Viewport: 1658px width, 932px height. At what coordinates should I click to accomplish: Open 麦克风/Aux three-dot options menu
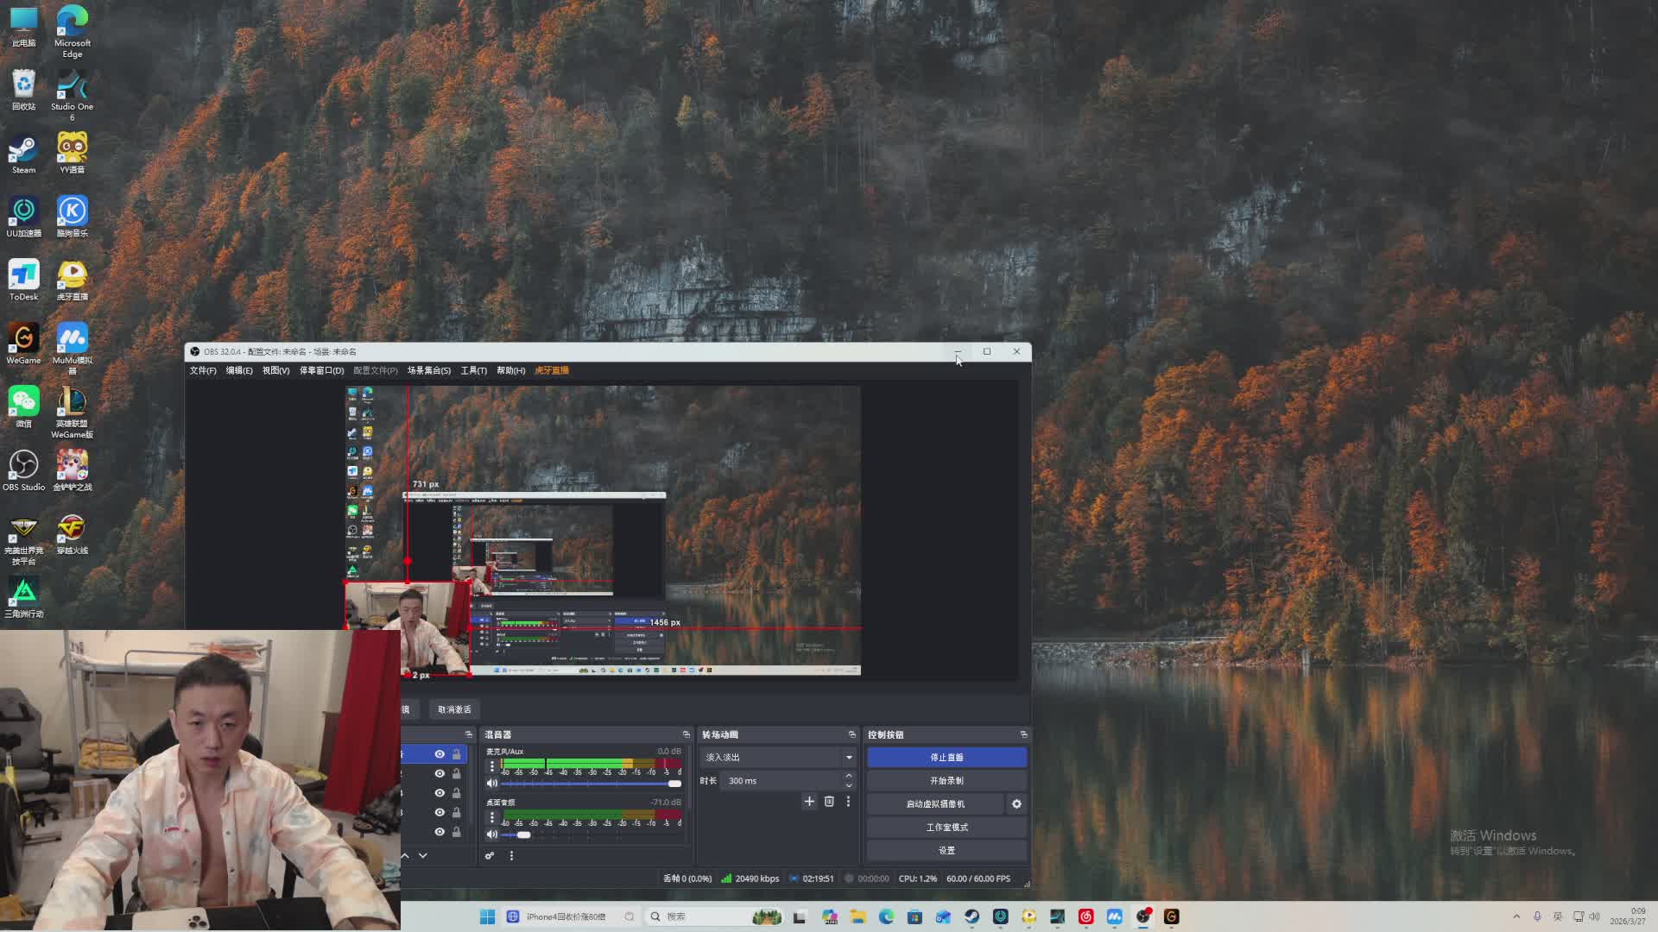(x=492, y=765)
